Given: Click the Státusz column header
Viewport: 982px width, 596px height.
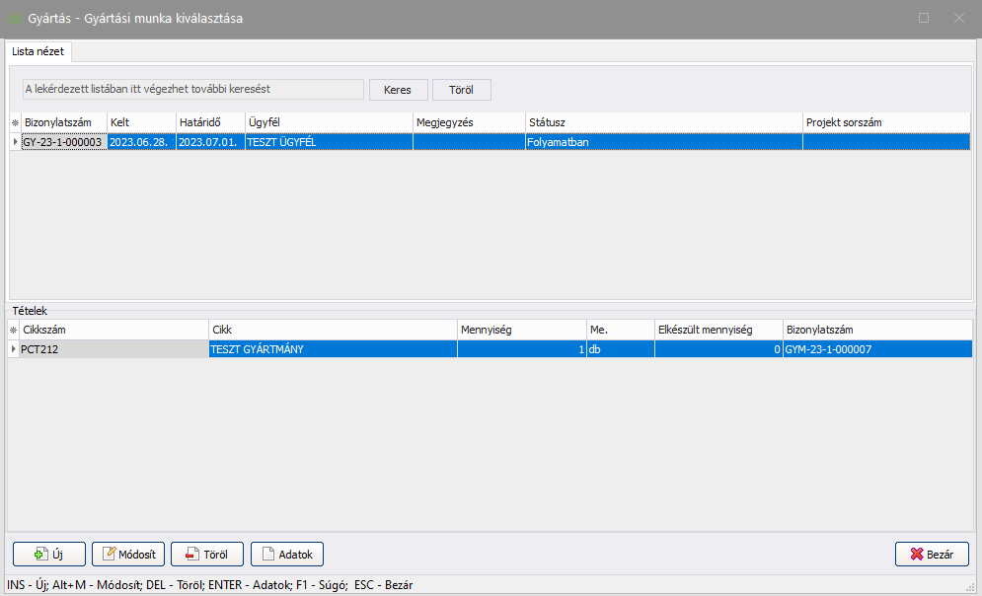Looking at the screenshot, I should tap(663, 122).
